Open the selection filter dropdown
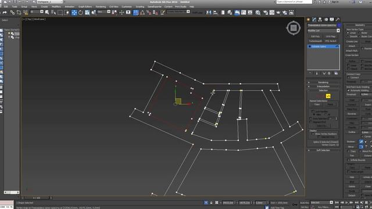Viewport: 372px width, 209px height. 37,12
